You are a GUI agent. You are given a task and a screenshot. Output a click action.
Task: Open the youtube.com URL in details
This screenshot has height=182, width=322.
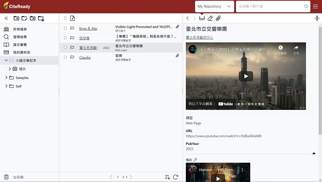click(224, 136)
